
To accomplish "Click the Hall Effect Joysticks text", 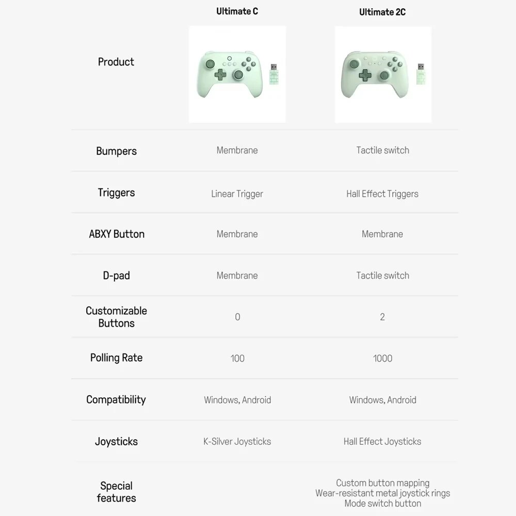I will click(x=382, y=441).
